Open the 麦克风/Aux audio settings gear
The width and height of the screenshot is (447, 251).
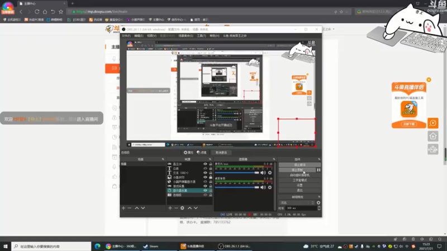click(270, 173)
